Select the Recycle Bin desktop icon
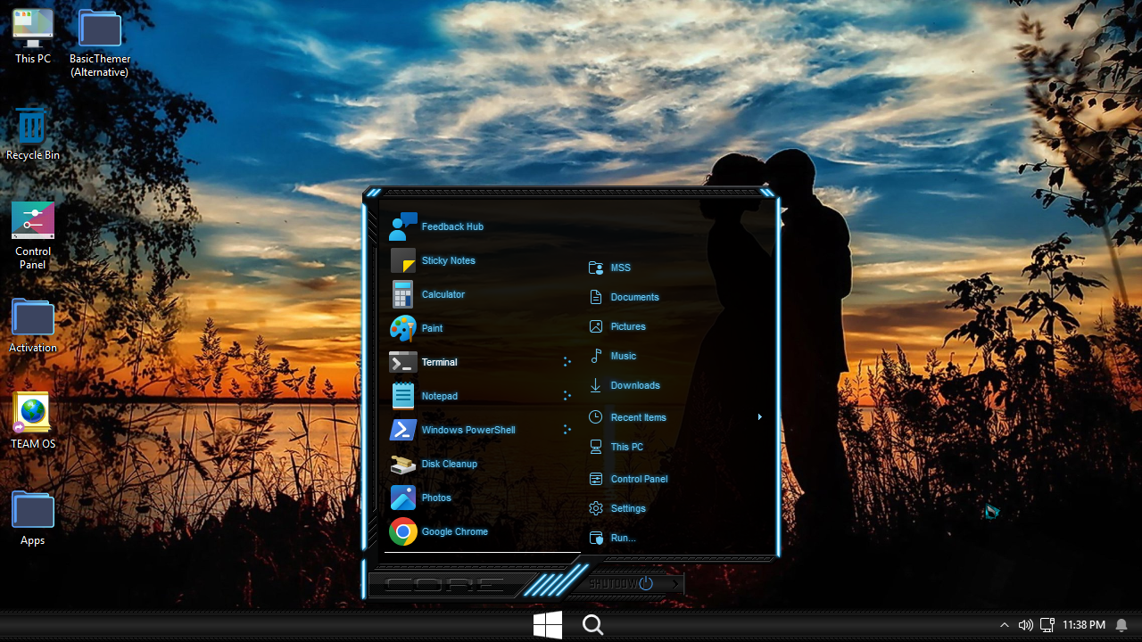The width and height of the screenshot is (1142, 642). point(33,135)
